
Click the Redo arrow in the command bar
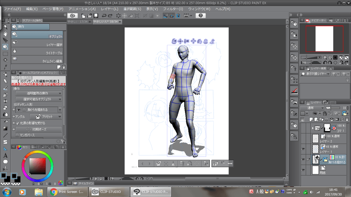[110, 16]
